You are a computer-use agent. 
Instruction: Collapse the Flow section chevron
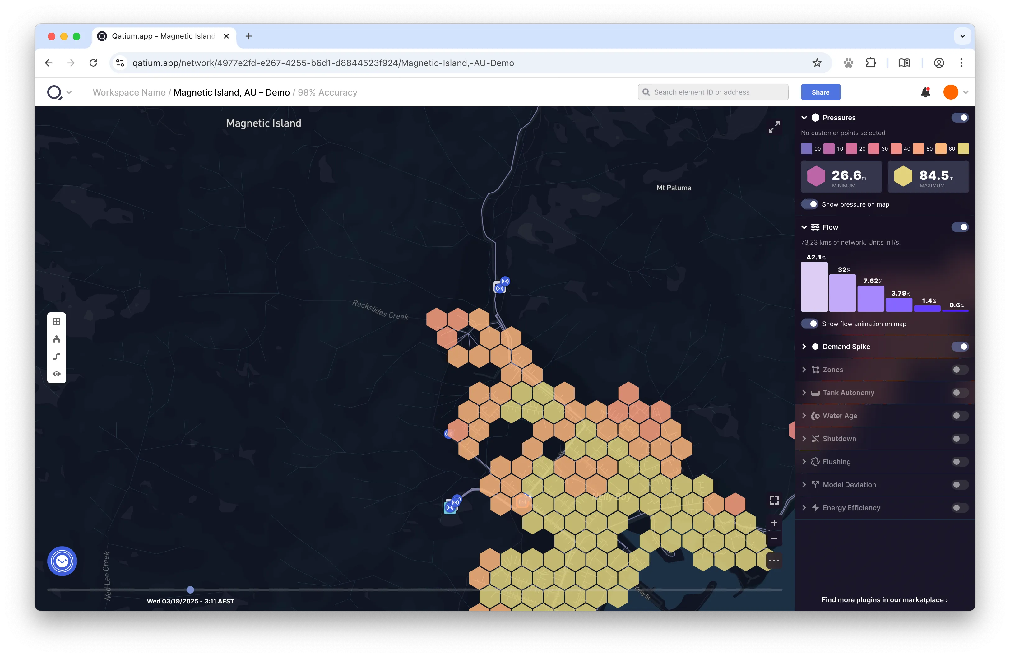point(804,227)
